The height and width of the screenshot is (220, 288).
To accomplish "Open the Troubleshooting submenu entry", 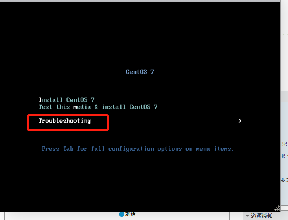I will [65, 121].
